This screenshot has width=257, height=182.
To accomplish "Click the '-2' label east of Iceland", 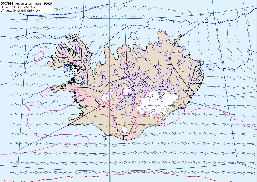I will [x=233, y=70].
